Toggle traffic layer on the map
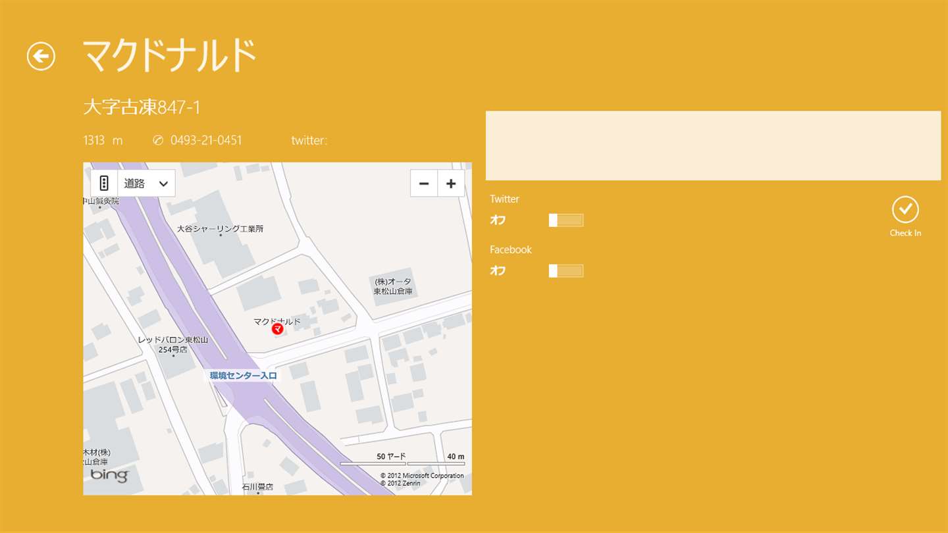The image size is (948, 533). click(104, 183)
